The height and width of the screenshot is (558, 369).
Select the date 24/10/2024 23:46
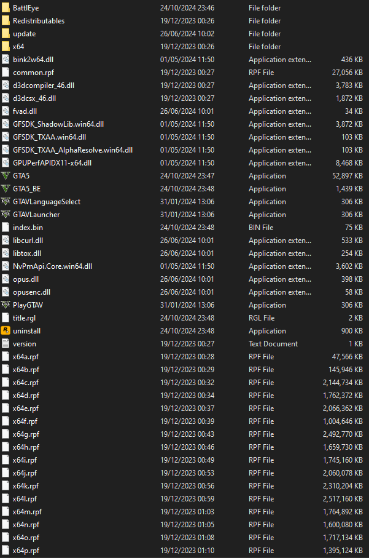187,8
